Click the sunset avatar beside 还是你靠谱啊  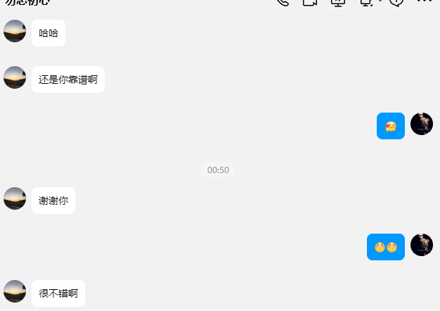click(15, 77)
